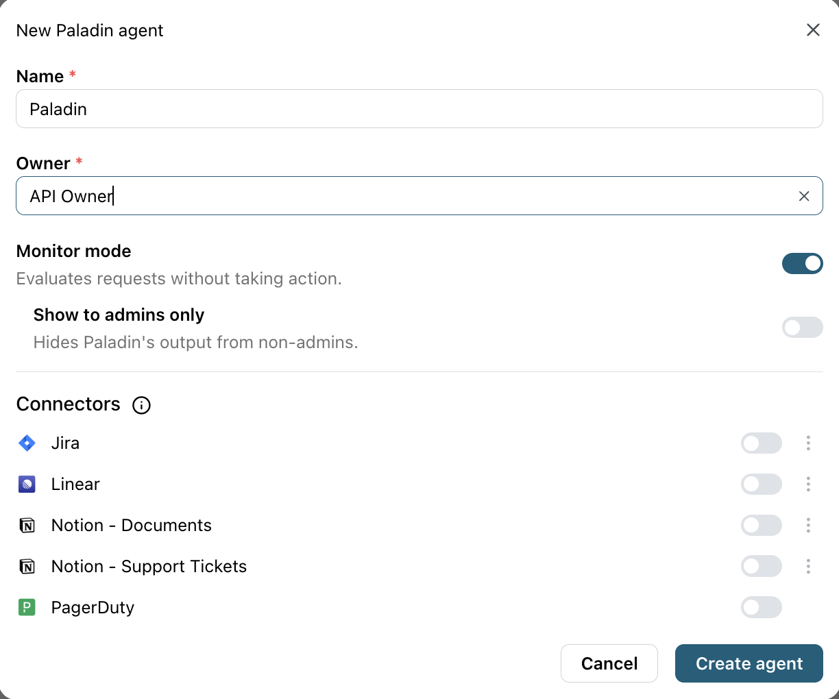Image resolution: width=839 pixels, height=699 pixels.
Task: Click the PagerDuty label text
Action: [x=93, y=608]
